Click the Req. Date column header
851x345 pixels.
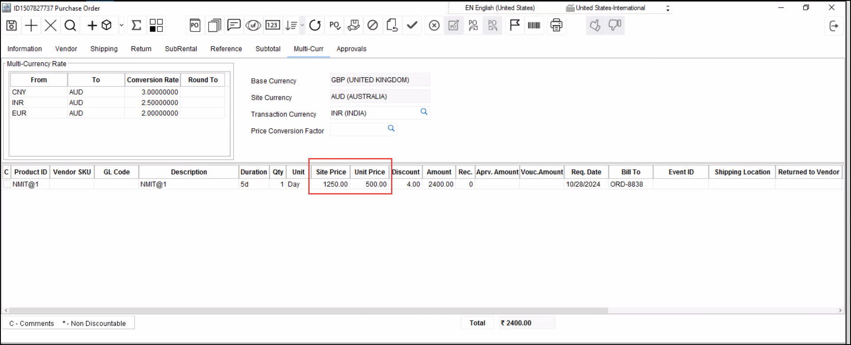tap(586, 172)
